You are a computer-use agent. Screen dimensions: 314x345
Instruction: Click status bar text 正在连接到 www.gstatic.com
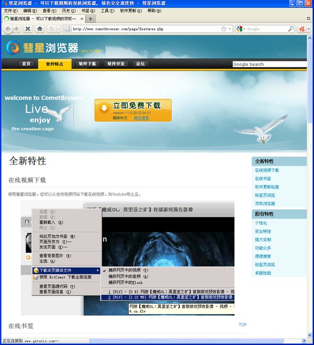point(30,341)
